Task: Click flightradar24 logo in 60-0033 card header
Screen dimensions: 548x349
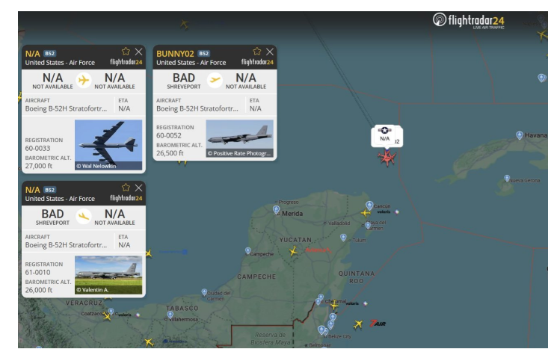Action: 126,62
